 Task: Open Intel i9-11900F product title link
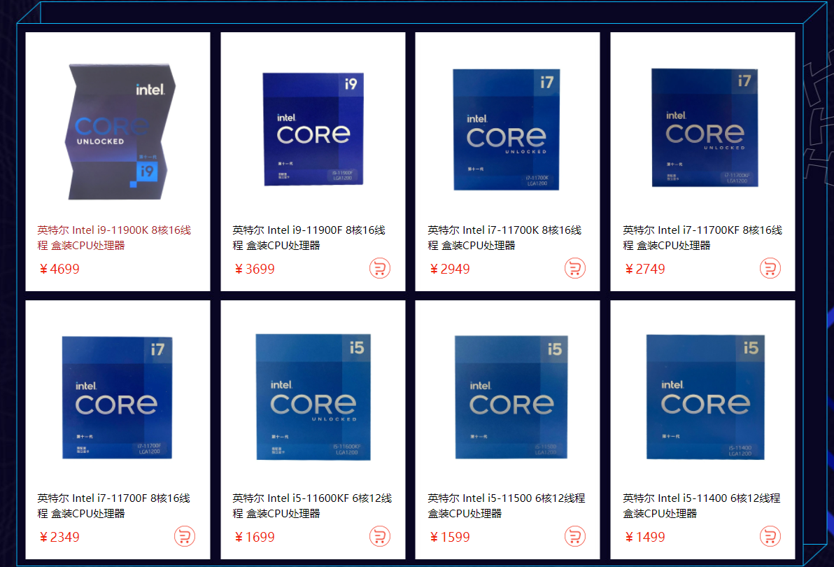tap(309, 238)
